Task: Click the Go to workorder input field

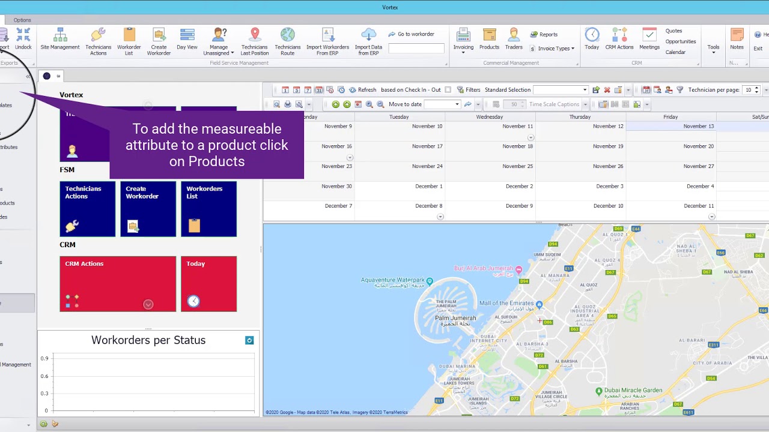Action: [416, 48]
